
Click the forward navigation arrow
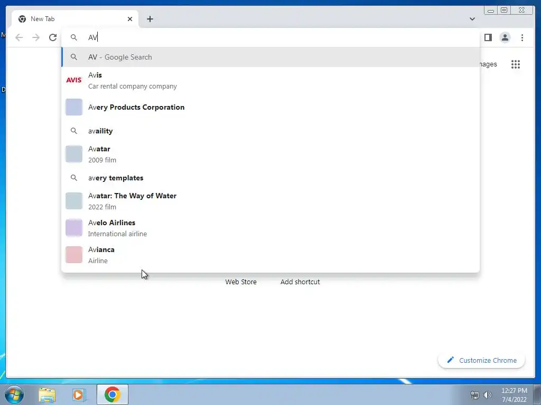point(36,37)
